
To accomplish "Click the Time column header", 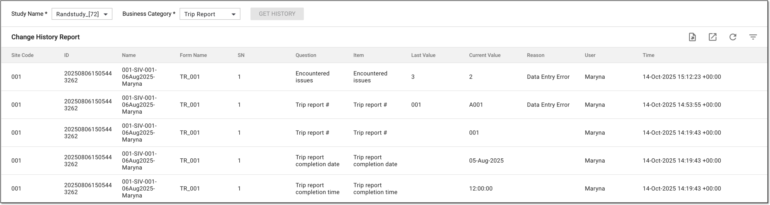I will click(x=648, y=55).
